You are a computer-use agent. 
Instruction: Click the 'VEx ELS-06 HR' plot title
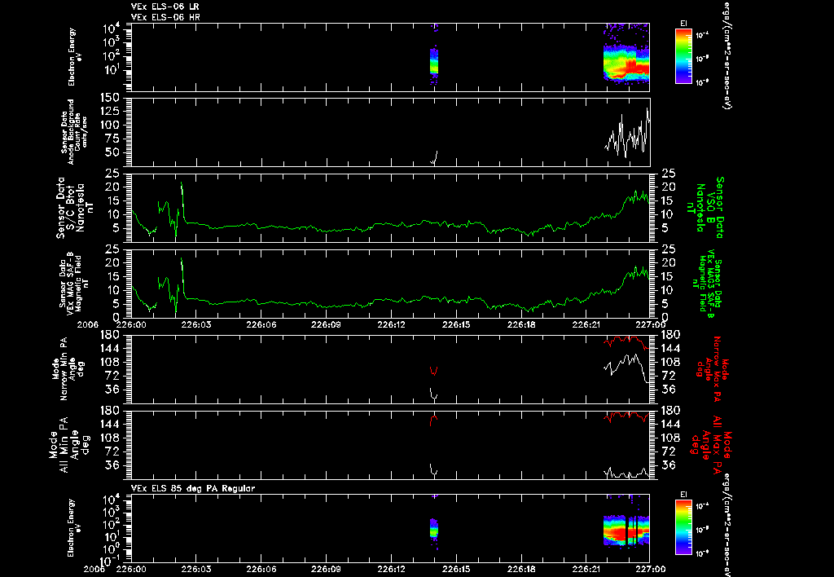(x=165, y=17)
